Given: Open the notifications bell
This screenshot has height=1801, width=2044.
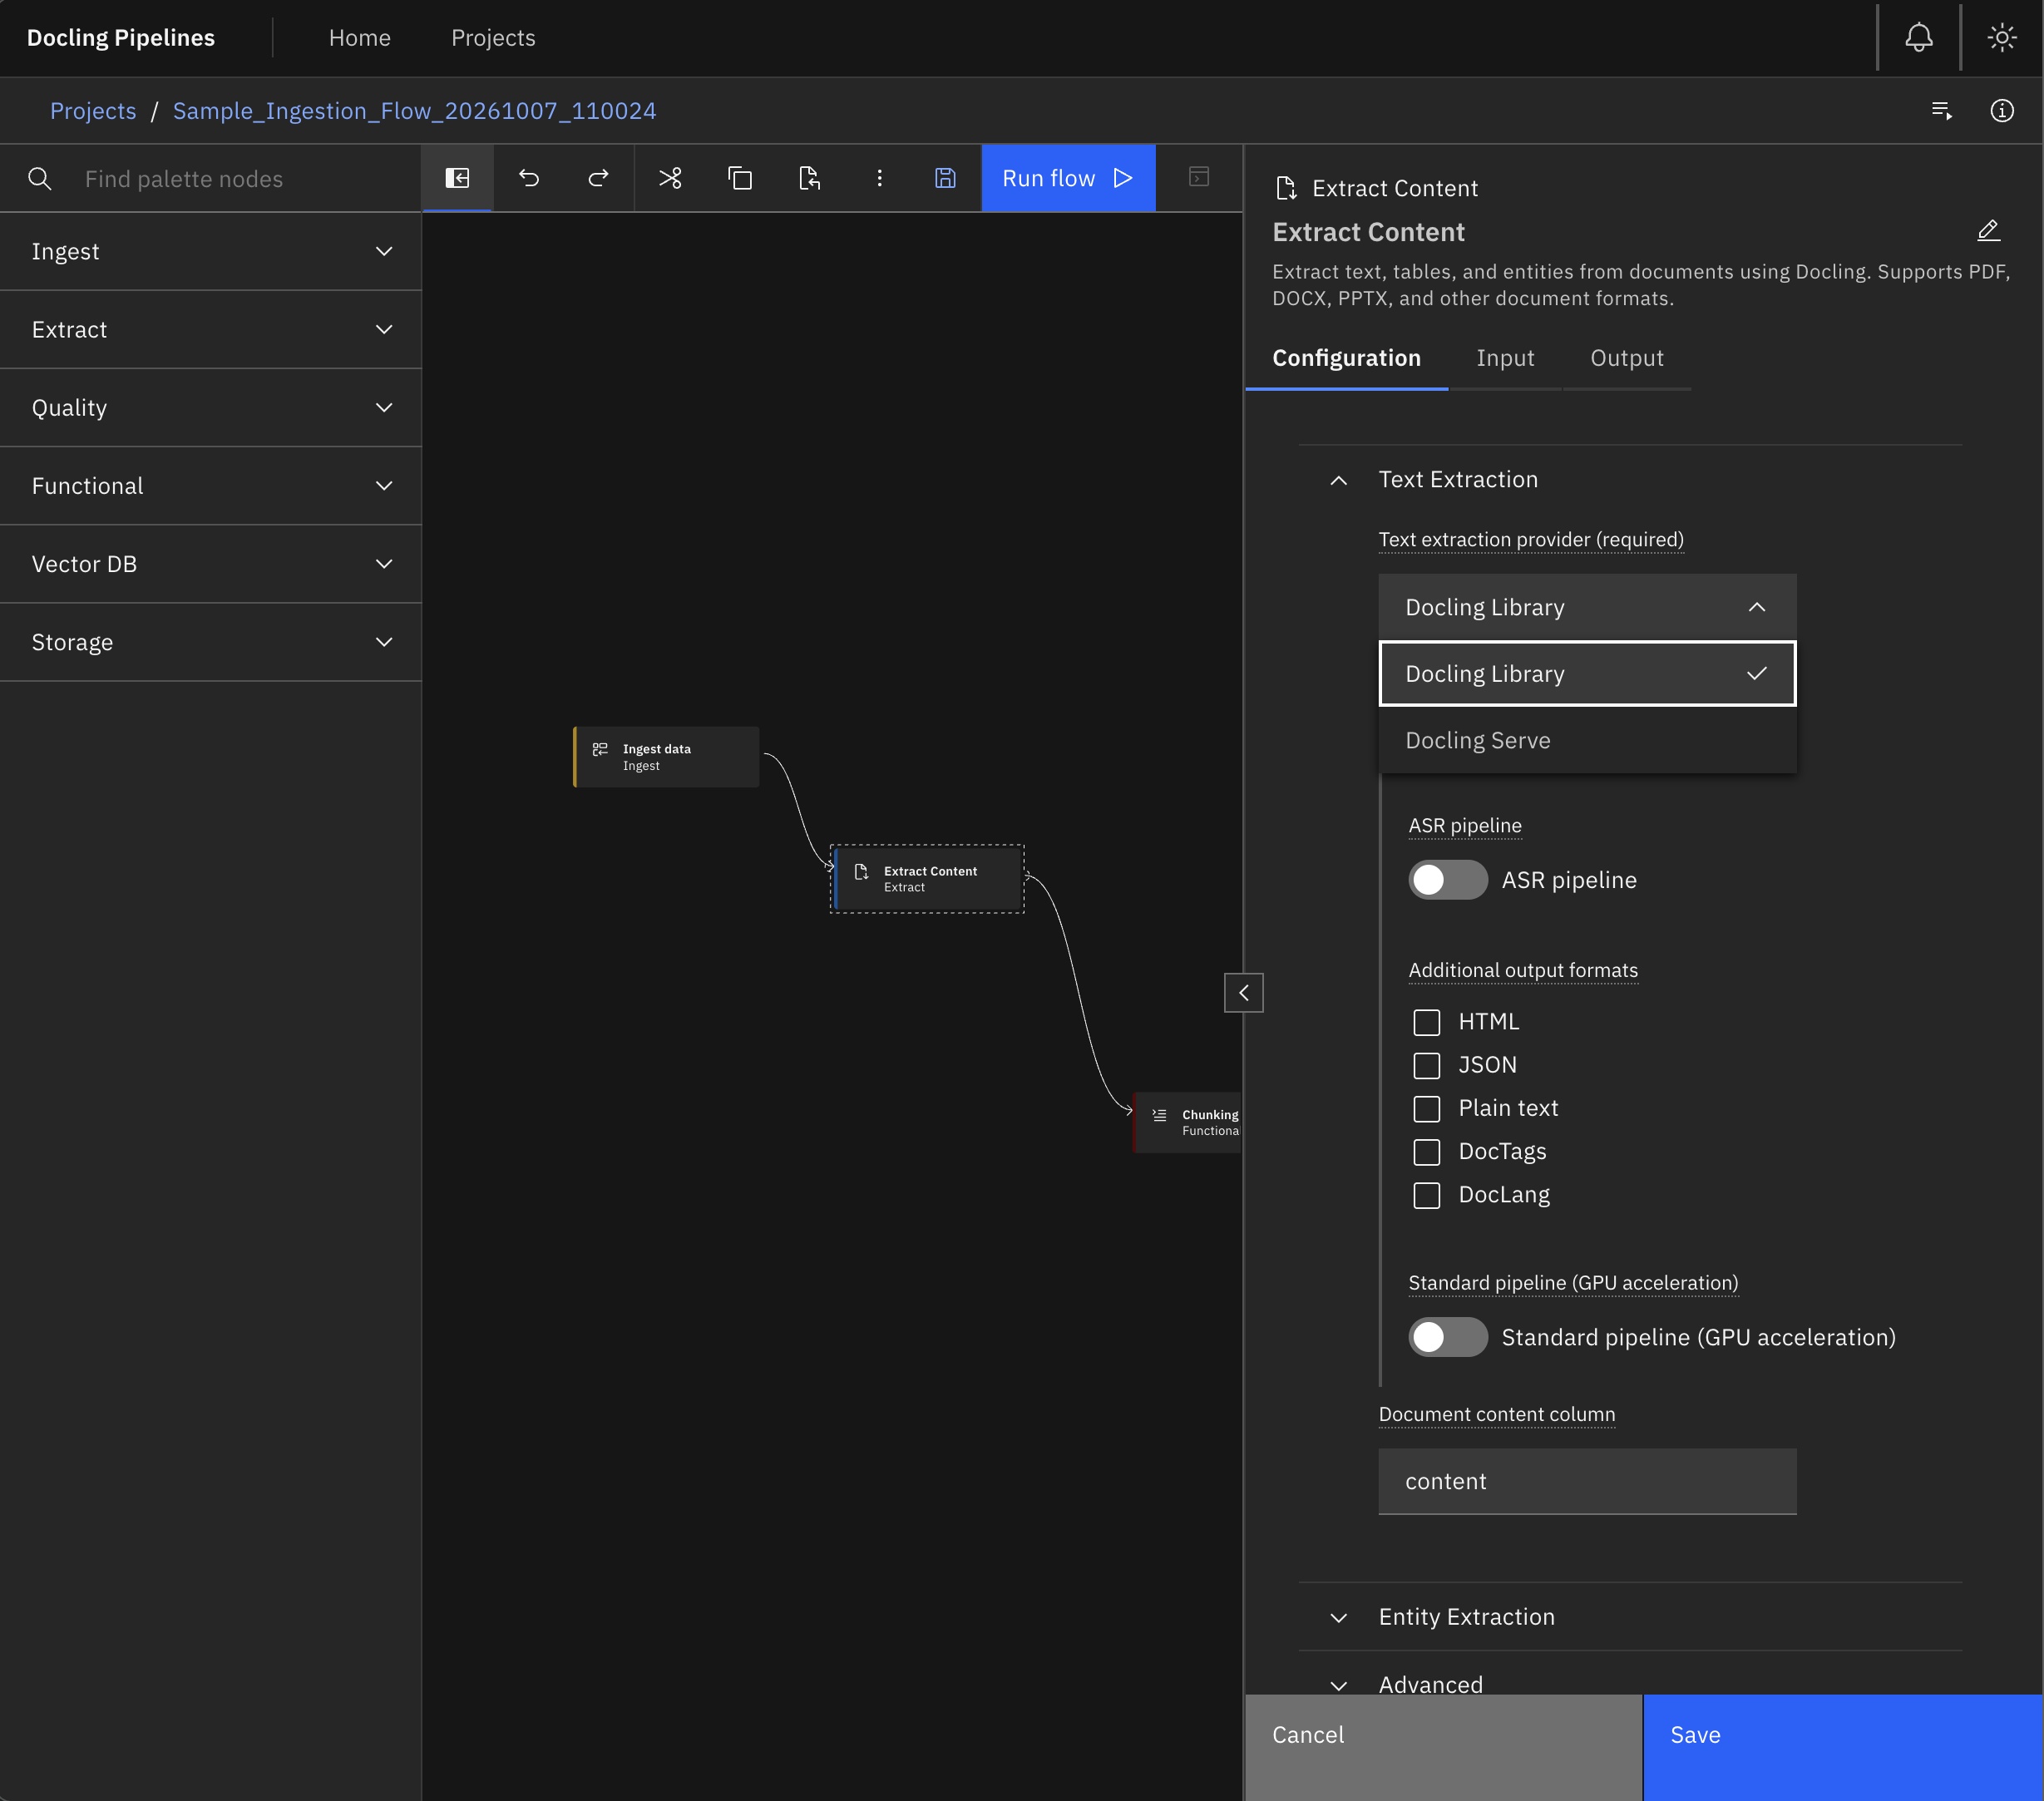Looking at the screenshot, I should (1918, 38).
